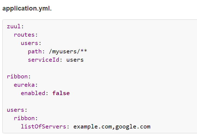
Task: Click the users key under routes
Action: click(29, 43)
